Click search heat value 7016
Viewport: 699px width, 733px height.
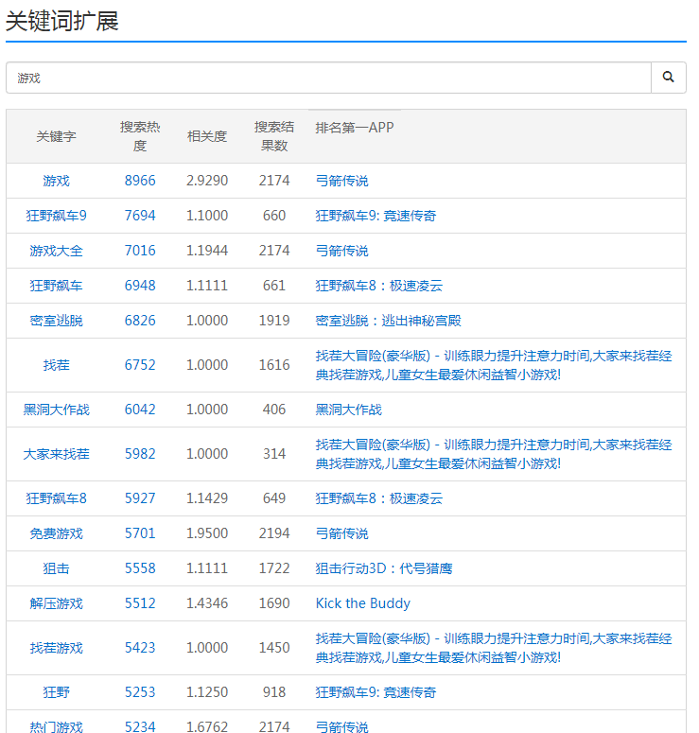coord(140,251)
